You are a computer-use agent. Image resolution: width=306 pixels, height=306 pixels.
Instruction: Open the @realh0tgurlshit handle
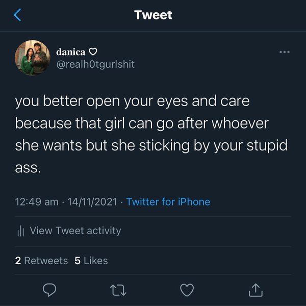click(x=95, y=65)
